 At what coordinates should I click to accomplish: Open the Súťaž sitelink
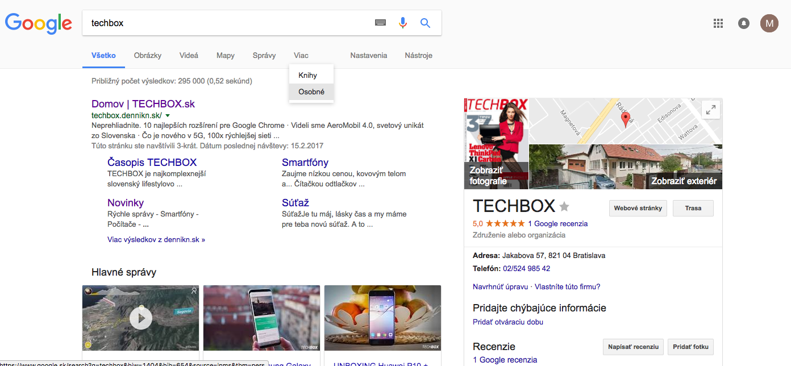pyautogui.click(x=295, y=203)
